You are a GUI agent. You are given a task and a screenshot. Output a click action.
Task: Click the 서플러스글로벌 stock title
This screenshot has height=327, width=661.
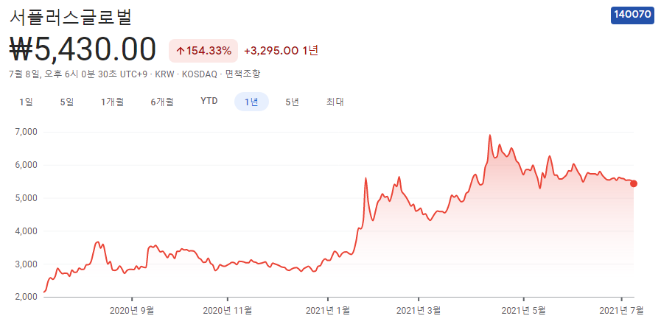(x=71, y=16)
